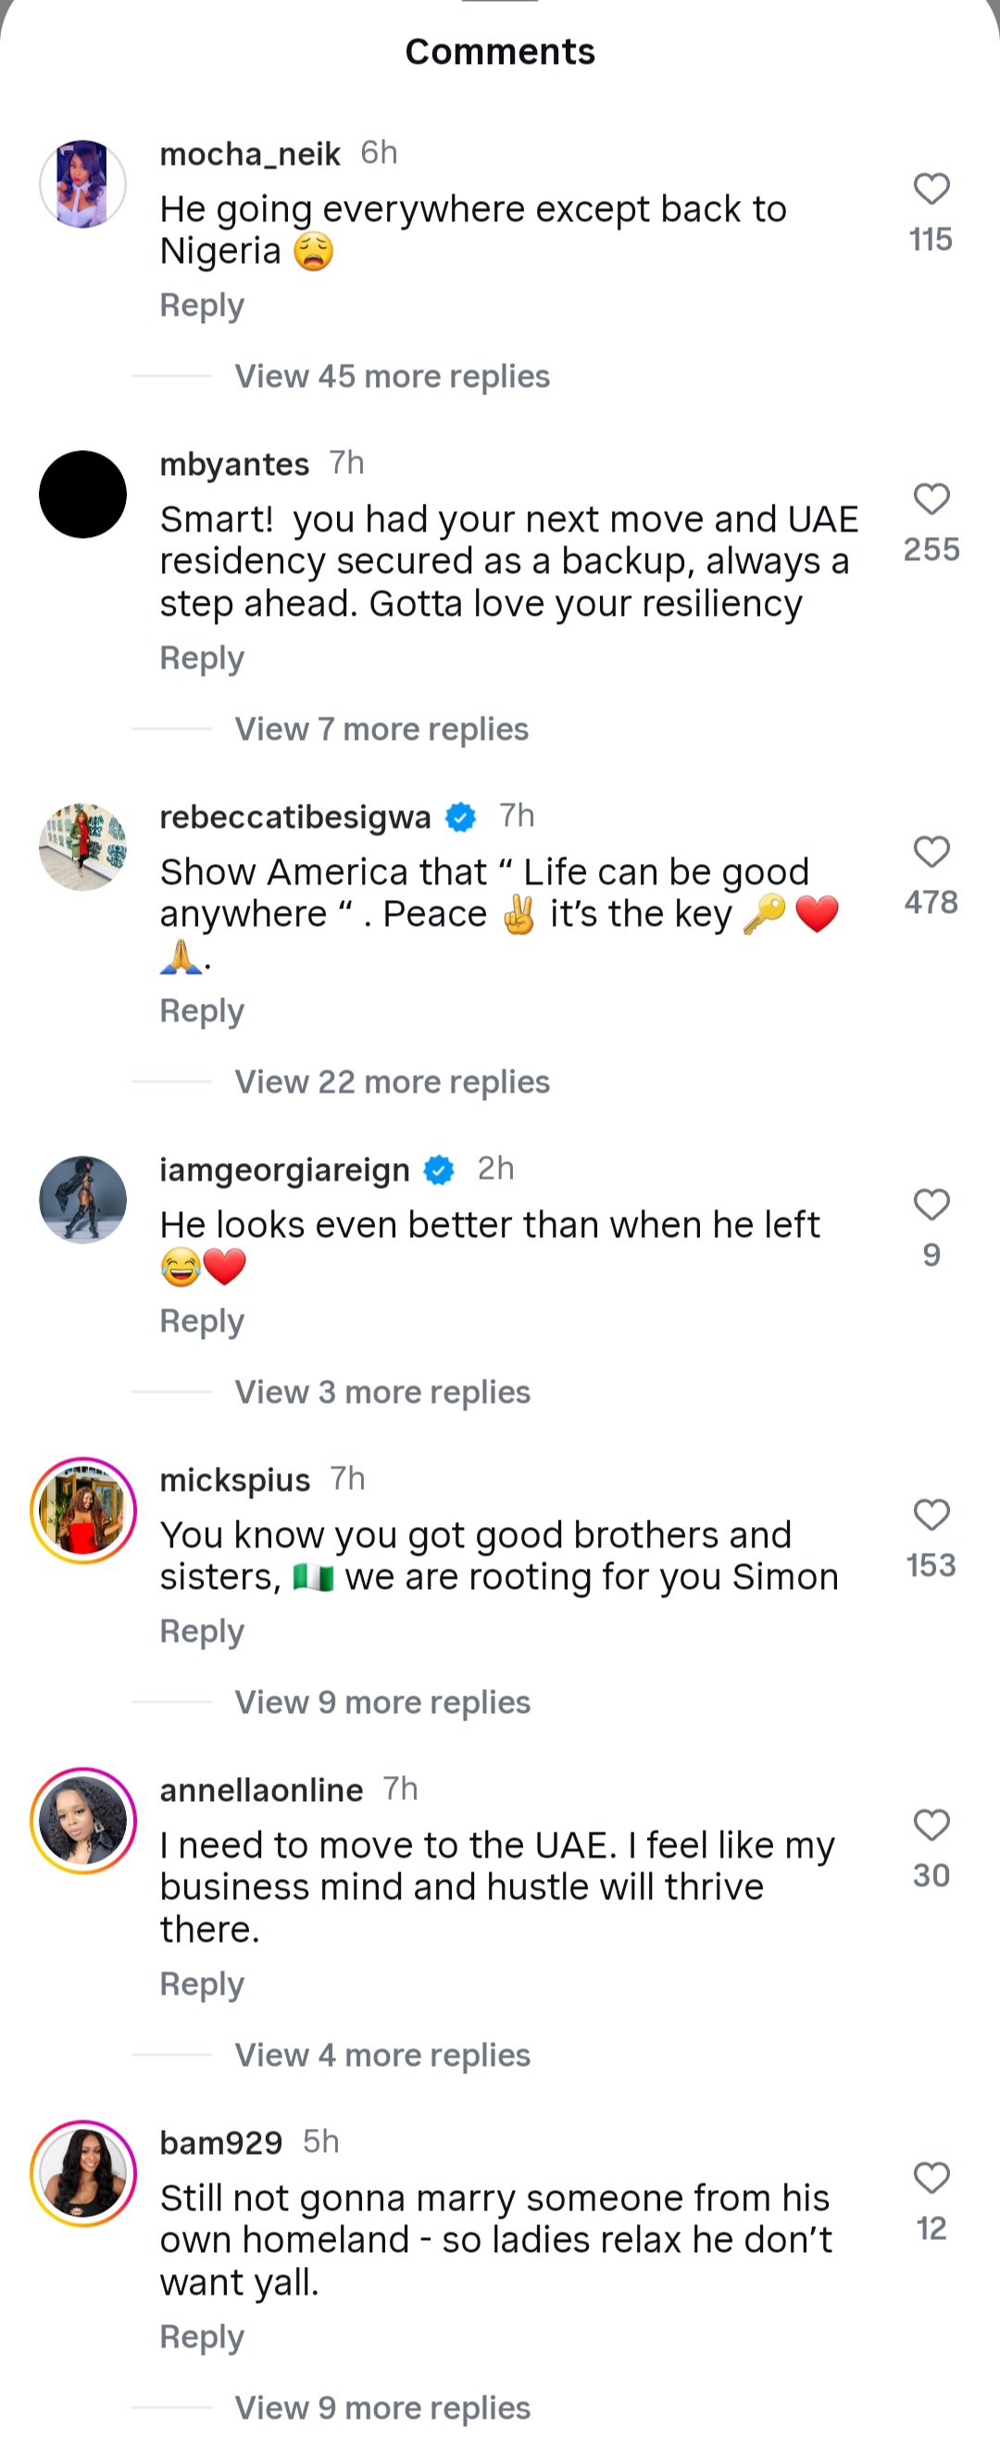This screenshot has height=2441, width=1000.
Task: Heart iamgeorgiareign's comment
Action: point(931,1205)
